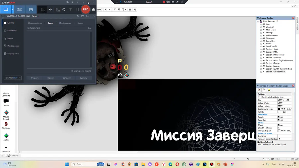Open Bandicam screen mode dropdown arrow
299x168 pixels.
13,9
